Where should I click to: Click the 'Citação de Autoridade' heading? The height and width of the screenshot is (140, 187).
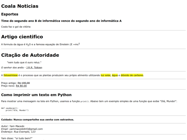point(30,55)
